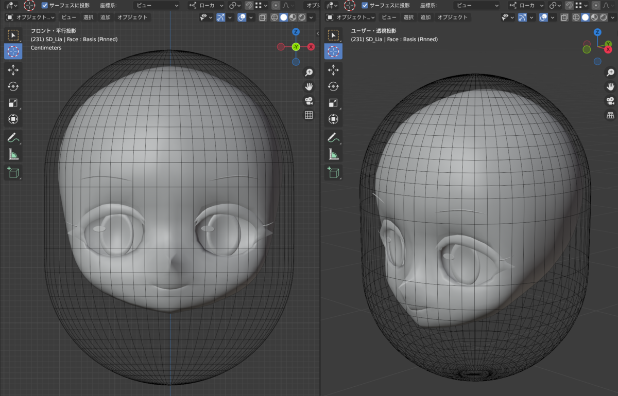Select the Transform tool in left viewport toolbar
The height and width of the screenshot is (396, 618).
(x=13, y=119)
